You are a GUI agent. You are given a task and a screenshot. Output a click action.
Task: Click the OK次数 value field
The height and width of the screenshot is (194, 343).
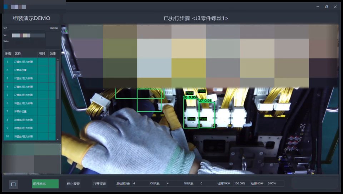pos(174,184)
